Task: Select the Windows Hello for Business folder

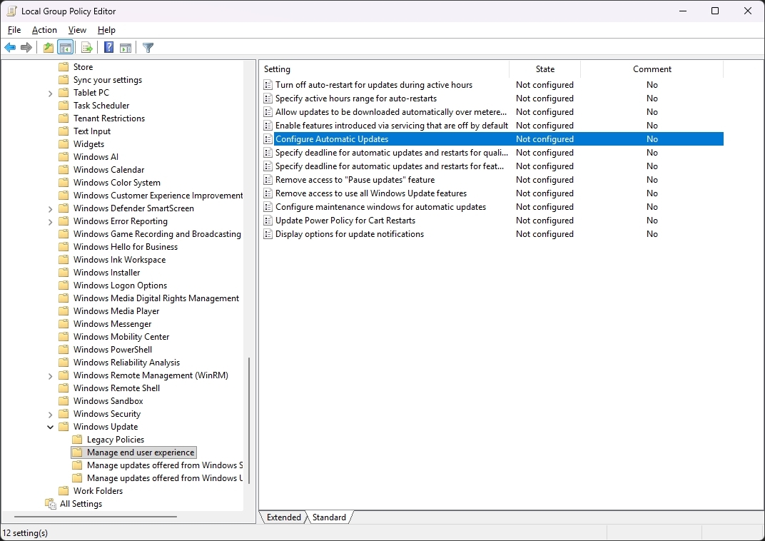Action: click(126, 247)
